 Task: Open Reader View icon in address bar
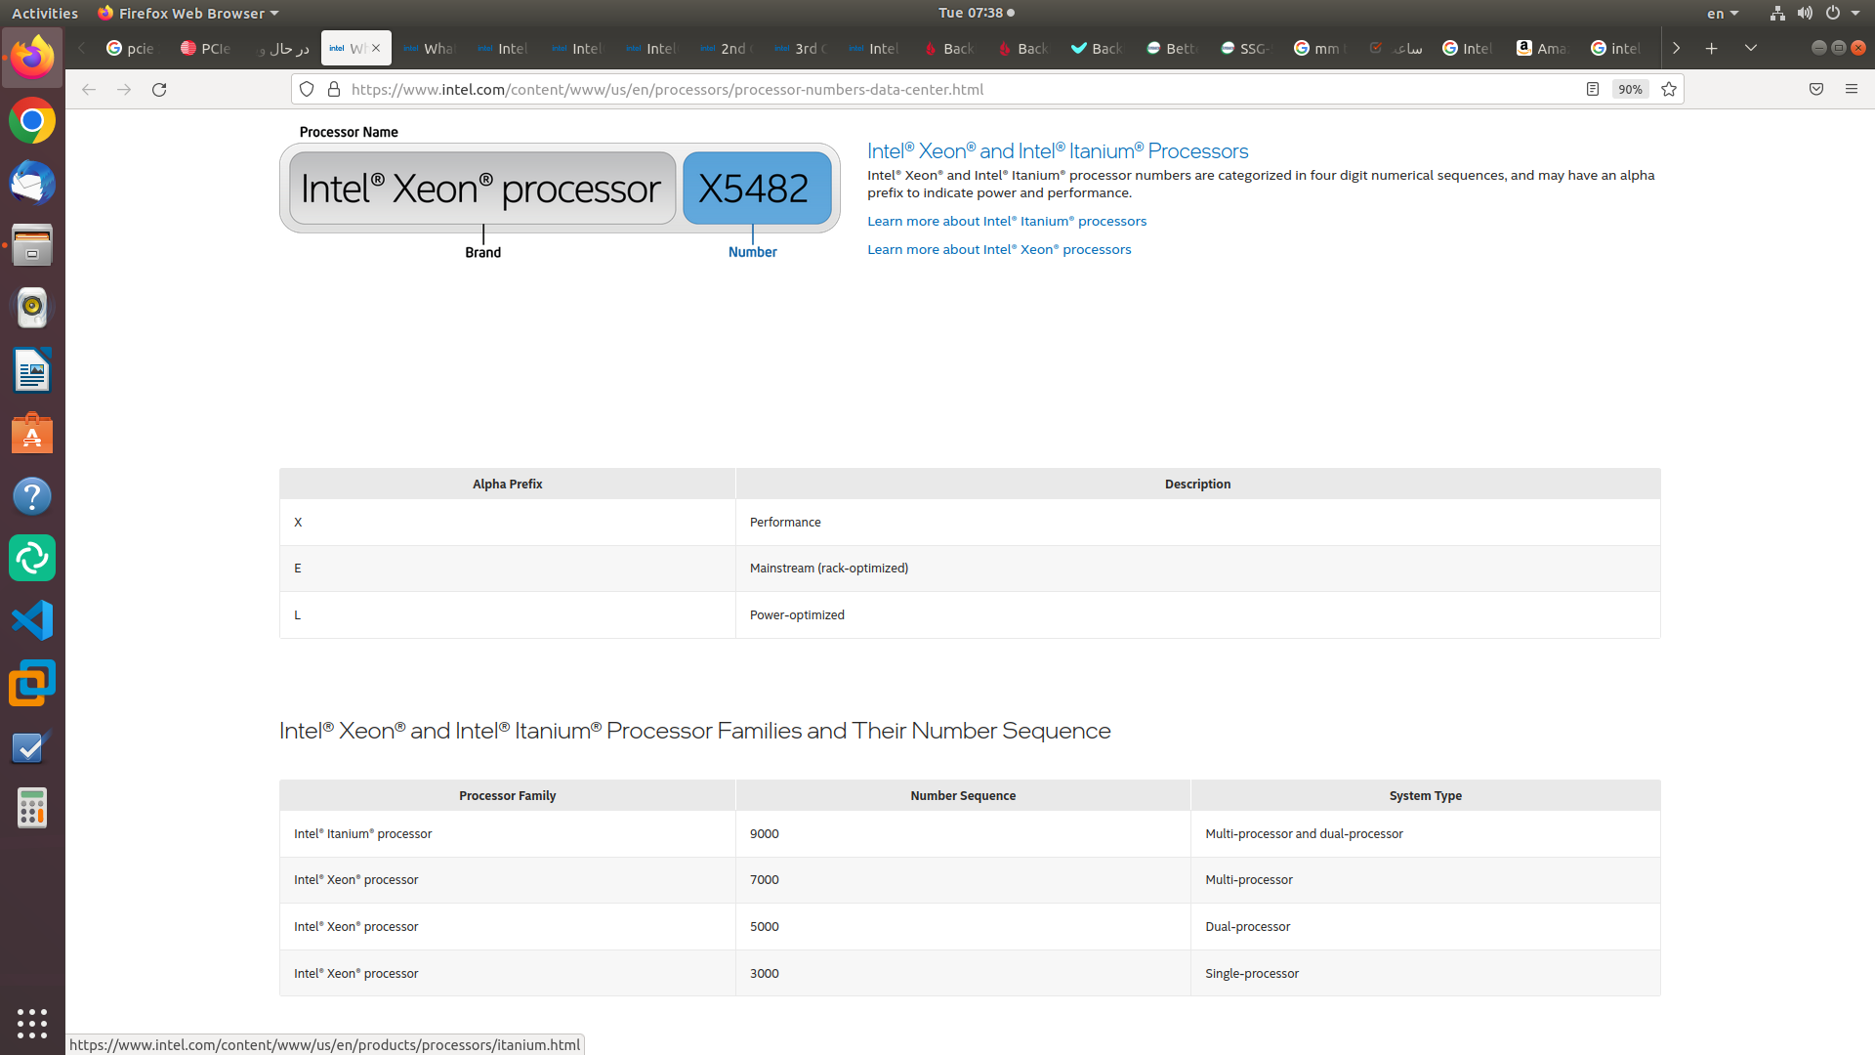(x=1592, y=89)
